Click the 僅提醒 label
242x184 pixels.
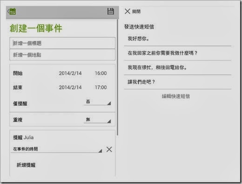tap(20, 103)
